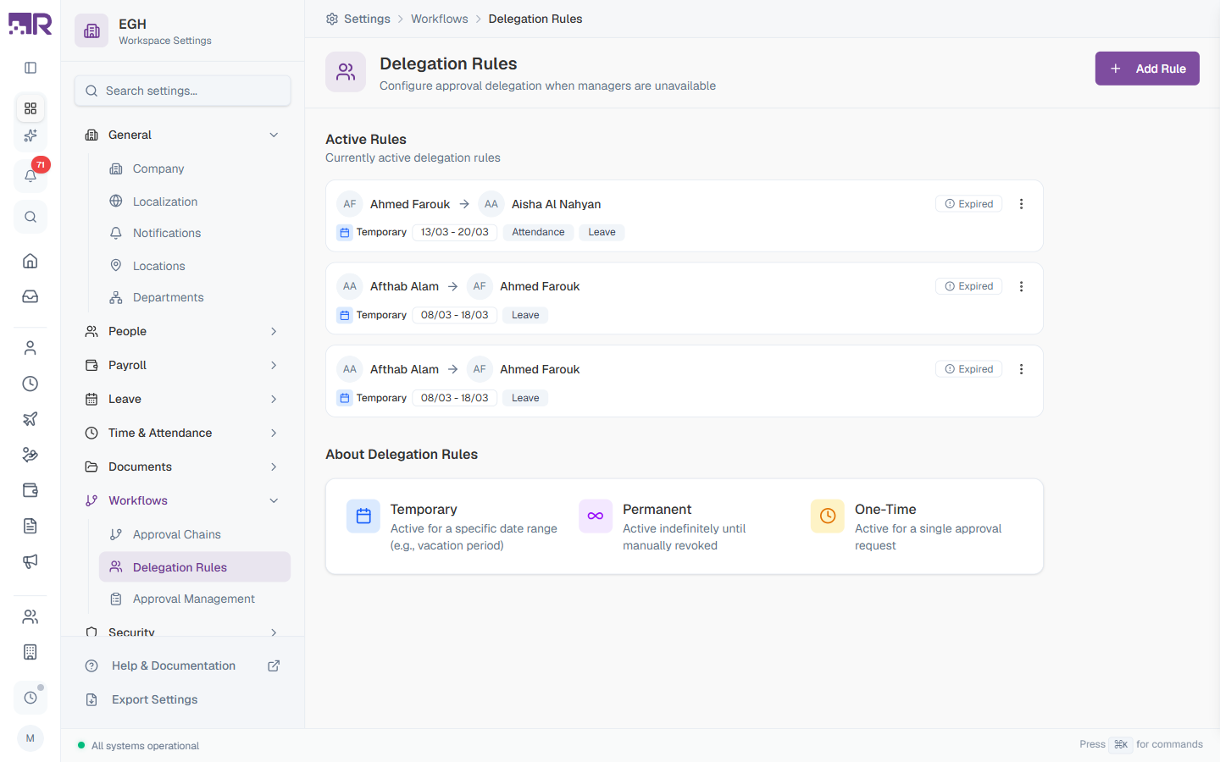Open clock time icon in rail
Viewport: 1220px width, 762px height.
[30, 384]
